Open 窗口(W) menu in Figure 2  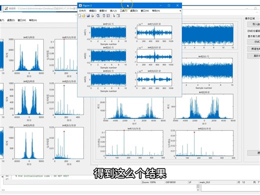pos(144,10)
